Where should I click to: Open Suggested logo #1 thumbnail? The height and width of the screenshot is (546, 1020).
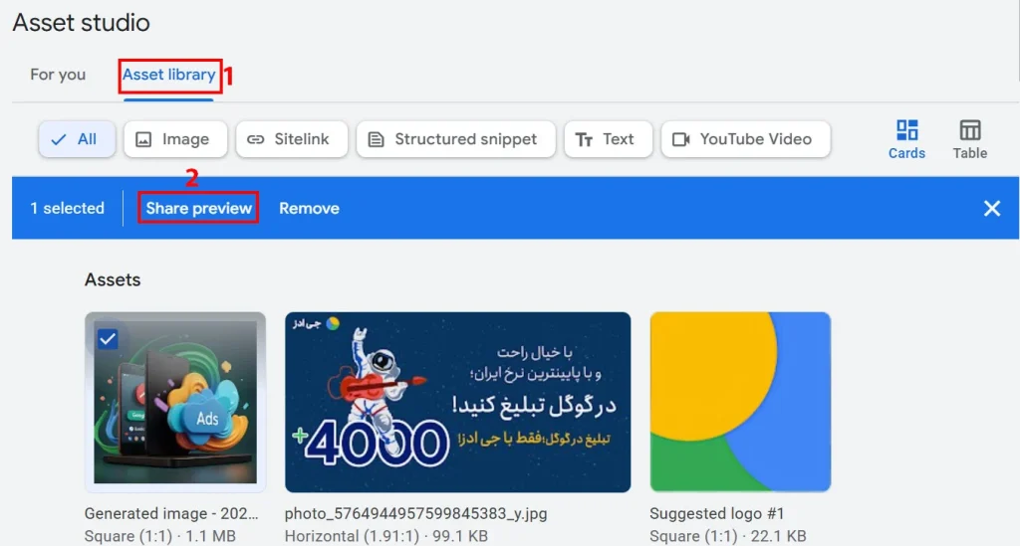click(740, 403)
